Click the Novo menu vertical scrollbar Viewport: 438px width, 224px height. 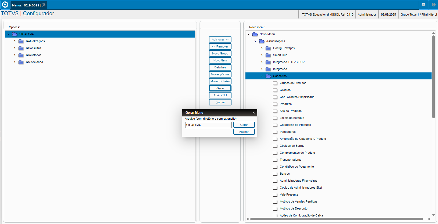coord(433,77)
